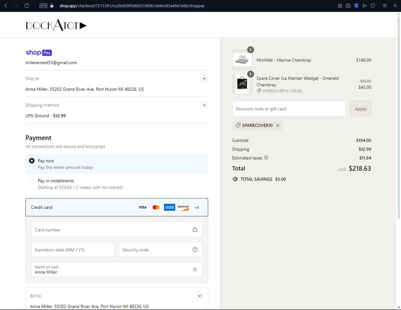401x310 pixels.
Task: Open the Security code help question mark
Action: [x=195, y=250]
